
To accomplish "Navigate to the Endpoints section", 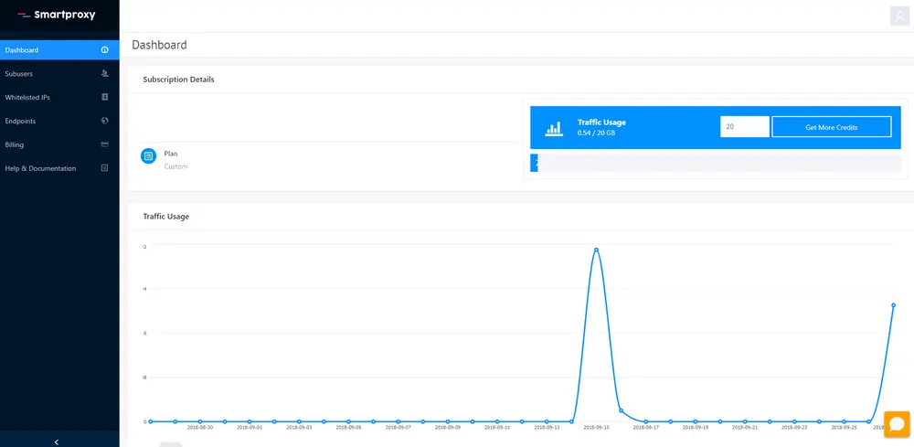I will coord(20,121).
